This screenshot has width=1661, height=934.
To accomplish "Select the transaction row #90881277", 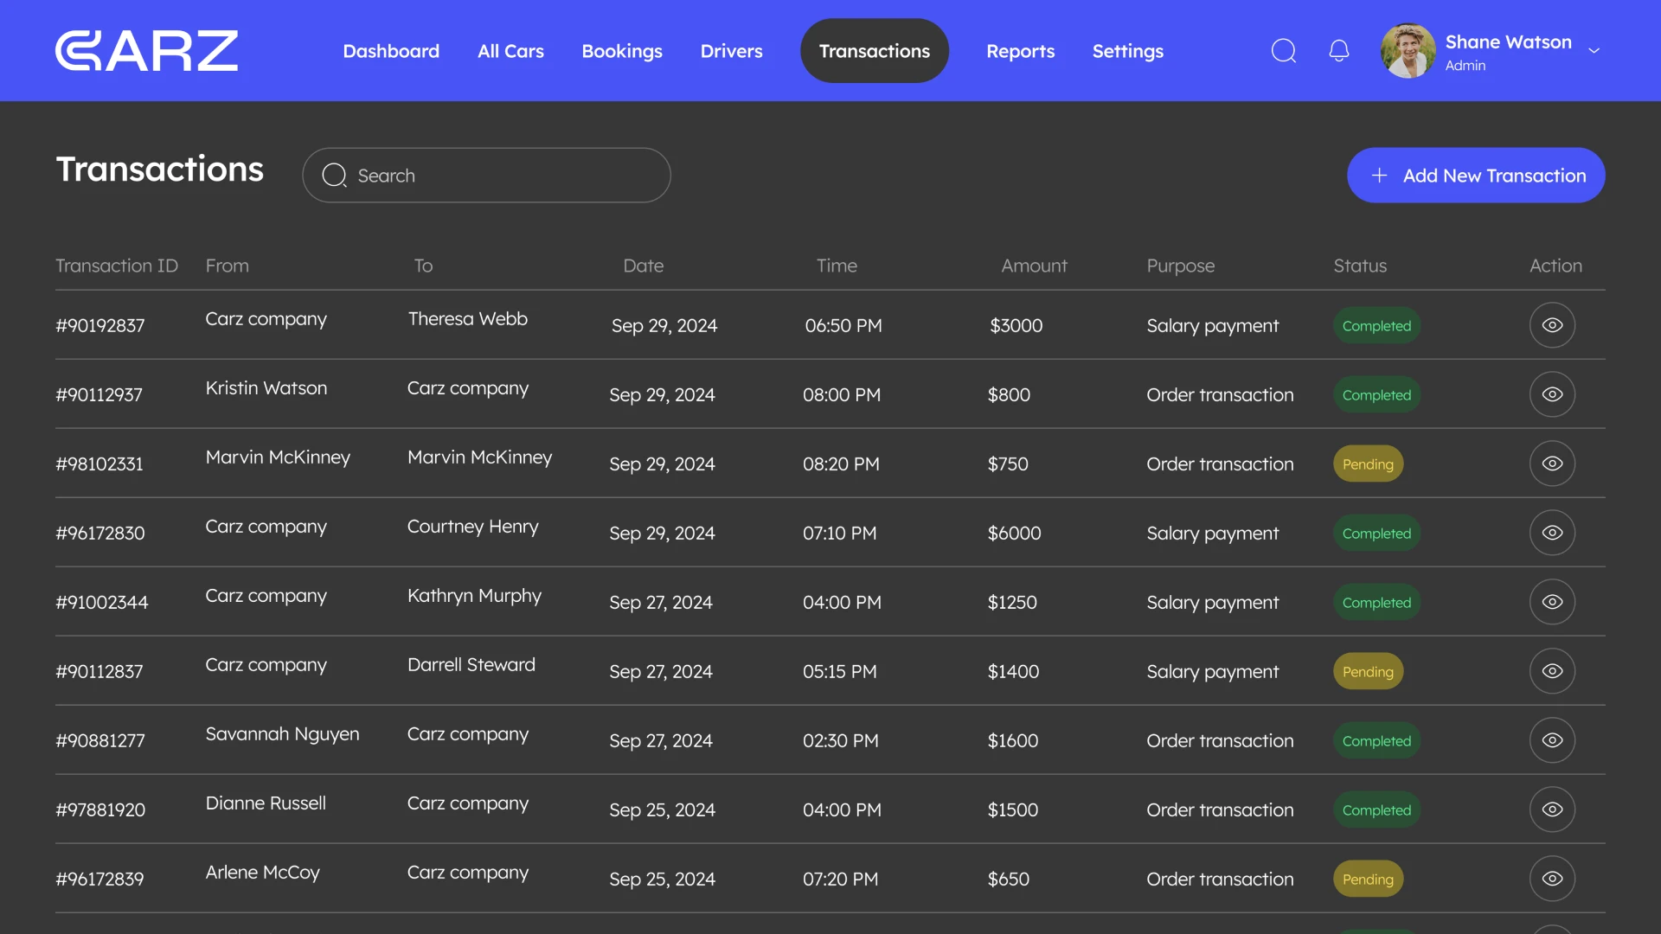I will [x=606, y=740].
